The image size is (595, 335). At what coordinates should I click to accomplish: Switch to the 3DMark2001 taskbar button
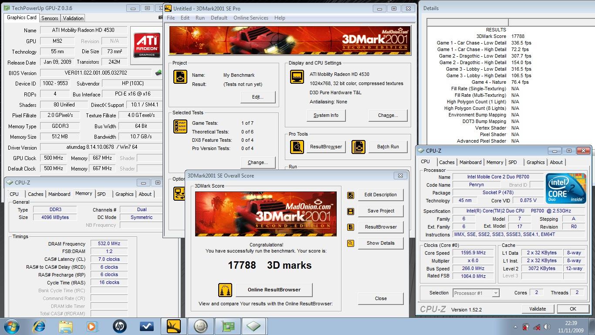(x=174, y=326)
